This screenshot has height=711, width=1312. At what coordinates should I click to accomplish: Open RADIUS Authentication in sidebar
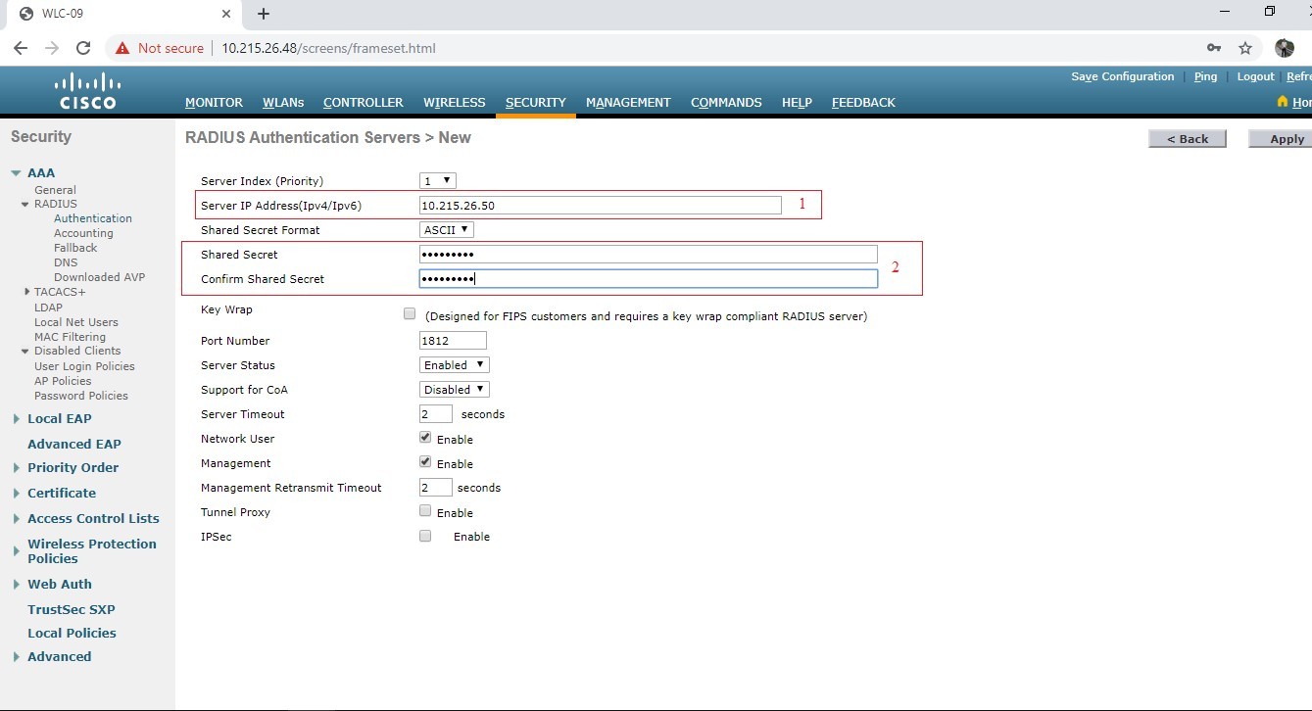click(x=93, y=218)
